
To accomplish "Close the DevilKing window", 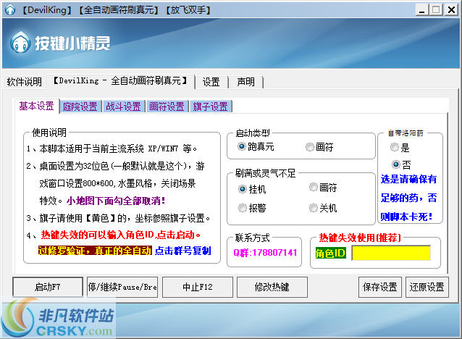I will pos(451,10).
